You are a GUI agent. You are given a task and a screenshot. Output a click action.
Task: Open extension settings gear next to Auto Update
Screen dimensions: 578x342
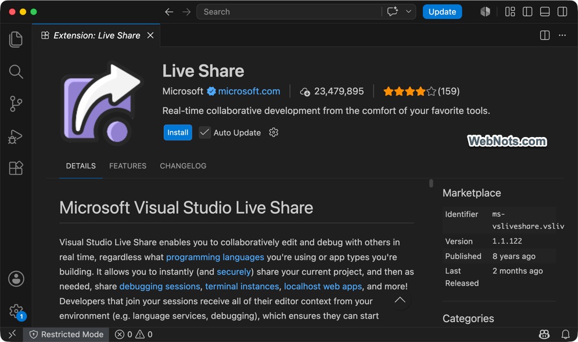point(274,132)
